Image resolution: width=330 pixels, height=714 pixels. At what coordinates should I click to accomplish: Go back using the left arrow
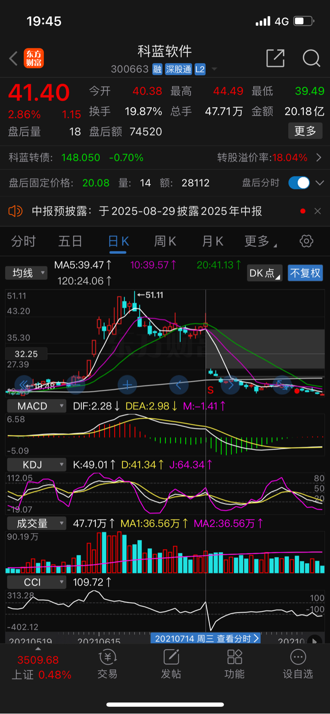(x=13, y=58)
